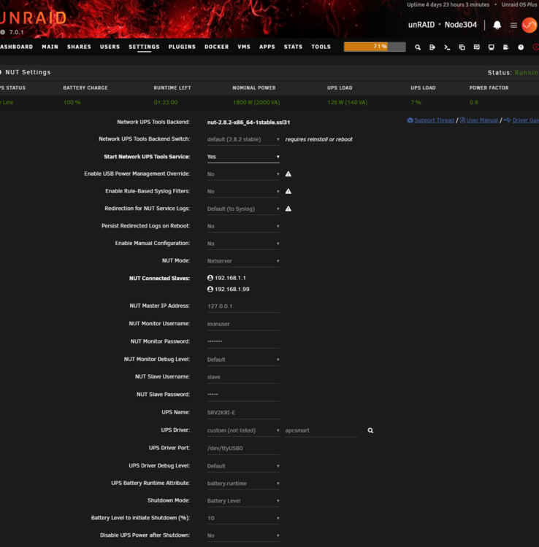Click the logout icon in the nav bar
Viewport: 539px width, 547px height.
[x=432, y=47]
